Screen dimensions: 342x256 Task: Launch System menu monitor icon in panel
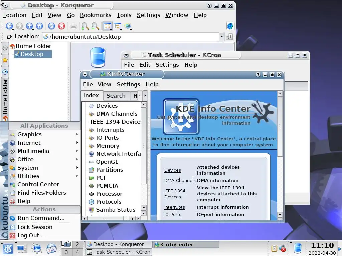tap(22, 249)
